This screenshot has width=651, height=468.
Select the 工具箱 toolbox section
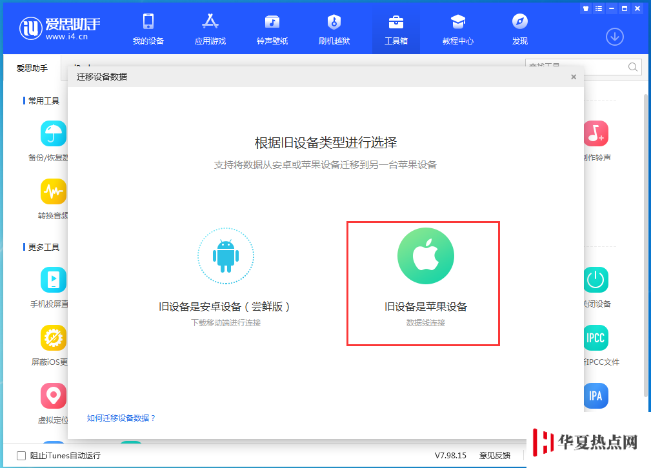[x=396, y=29]
